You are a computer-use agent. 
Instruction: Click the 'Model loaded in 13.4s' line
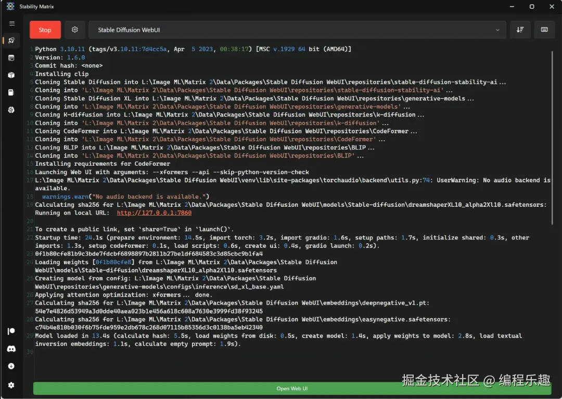(278, 340)
